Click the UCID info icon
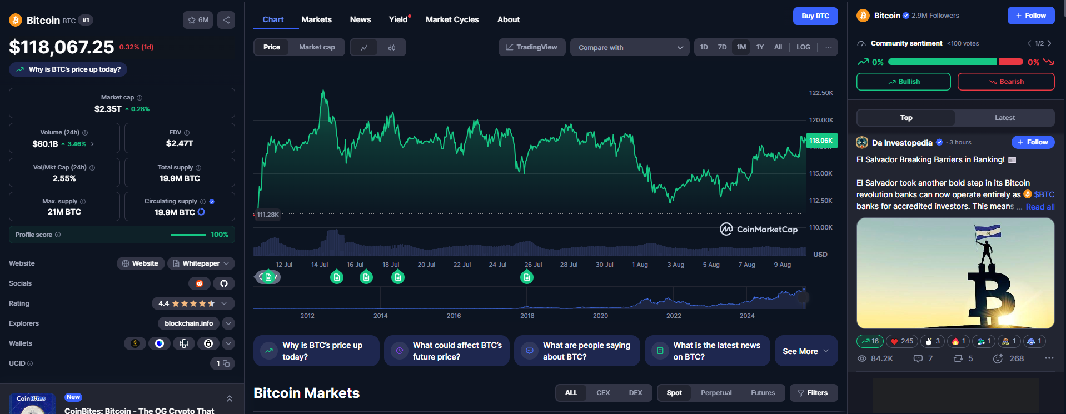 click(30, 363)
